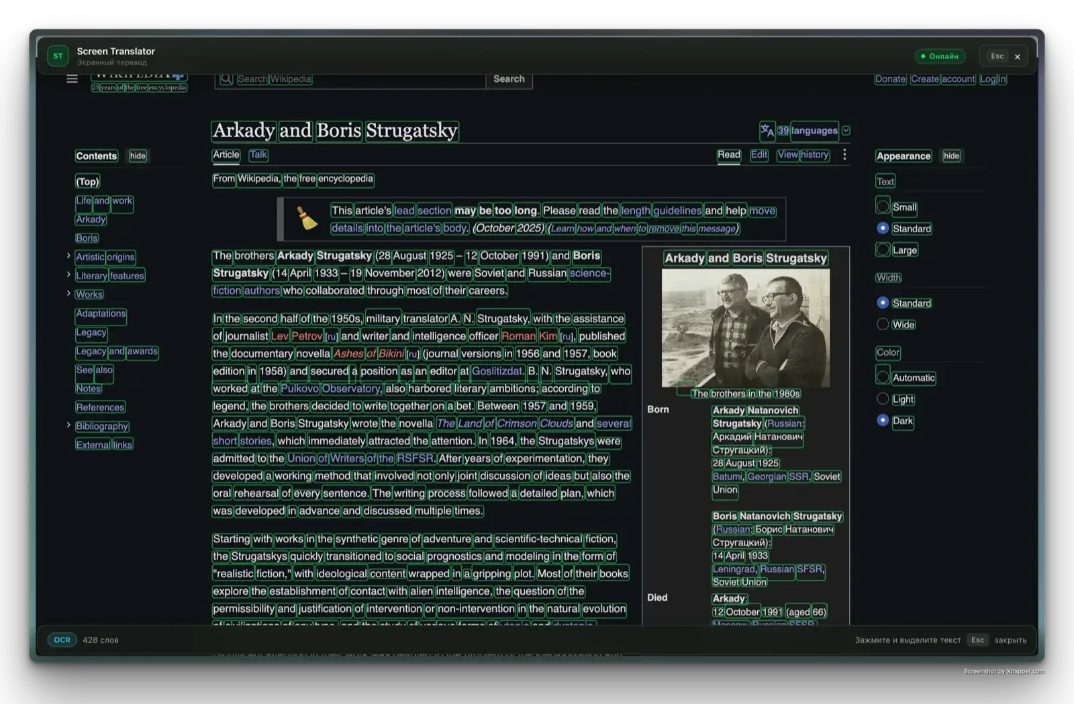Hide the Appearance panel
Viewport: 1074px width, 704px height.
pyautogui.click(x=951, y=156)
